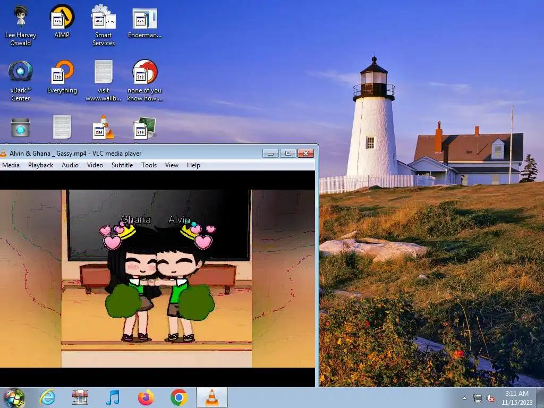The height and width of the screenshot is (408, 544).
Task: Launch Internet Explorer from the taskbar
Action: click(47, 397)
